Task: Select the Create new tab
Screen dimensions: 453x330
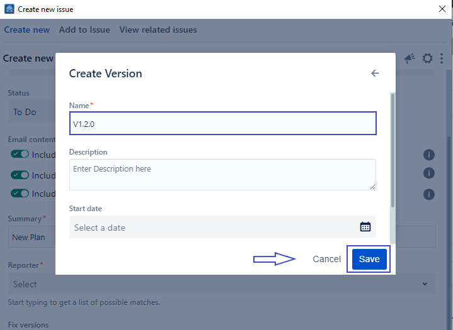Action: [x=26, y=30]
